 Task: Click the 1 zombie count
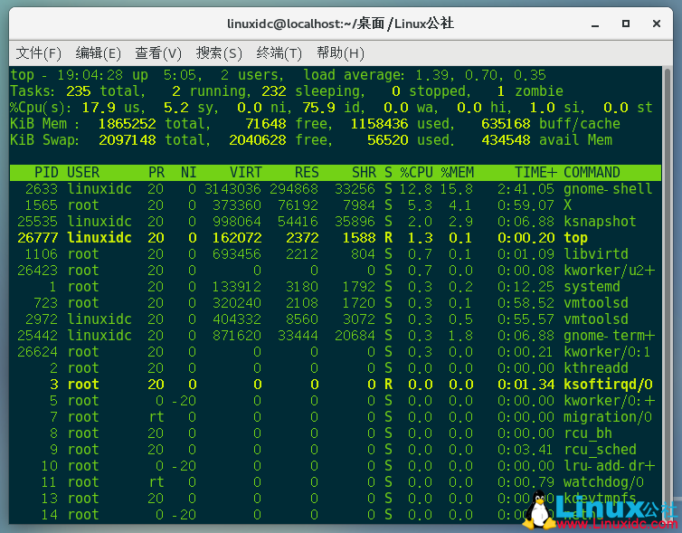click(500, 91)
